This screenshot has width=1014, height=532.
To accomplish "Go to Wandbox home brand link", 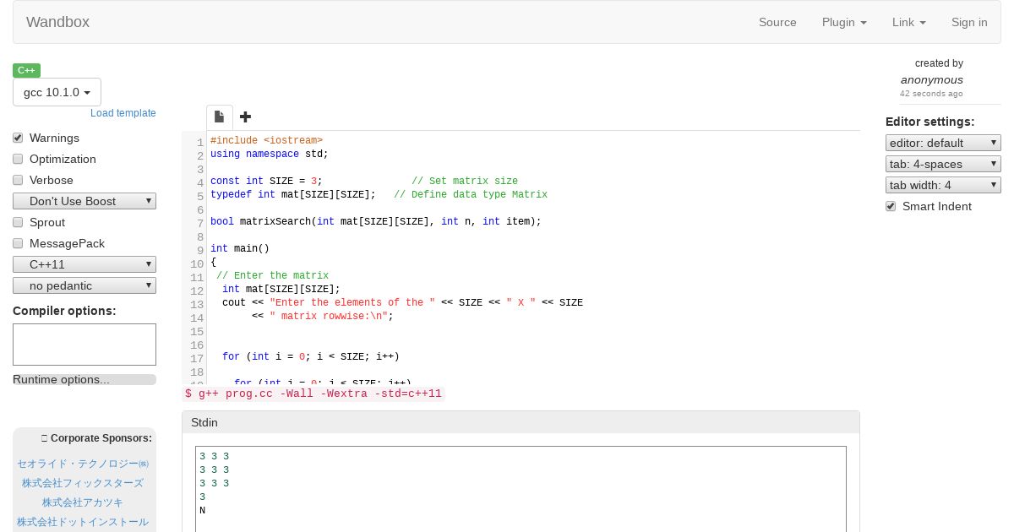I will click(x=57, y=22).
